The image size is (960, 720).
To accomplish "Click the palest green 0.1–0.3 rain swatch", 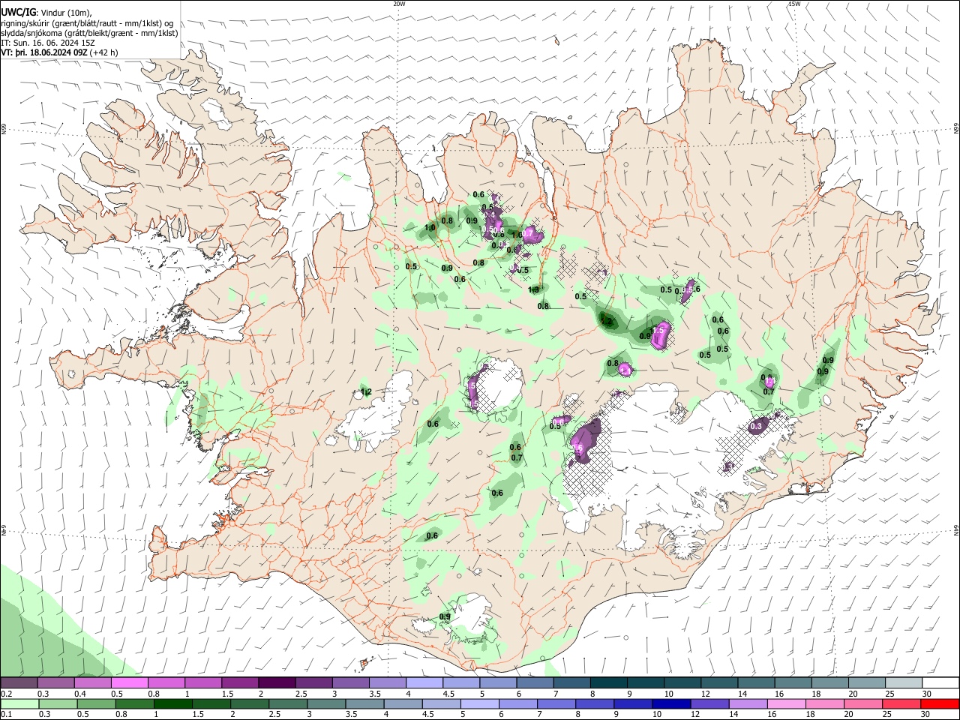I will pyautogui.click(x=19, y=703).
